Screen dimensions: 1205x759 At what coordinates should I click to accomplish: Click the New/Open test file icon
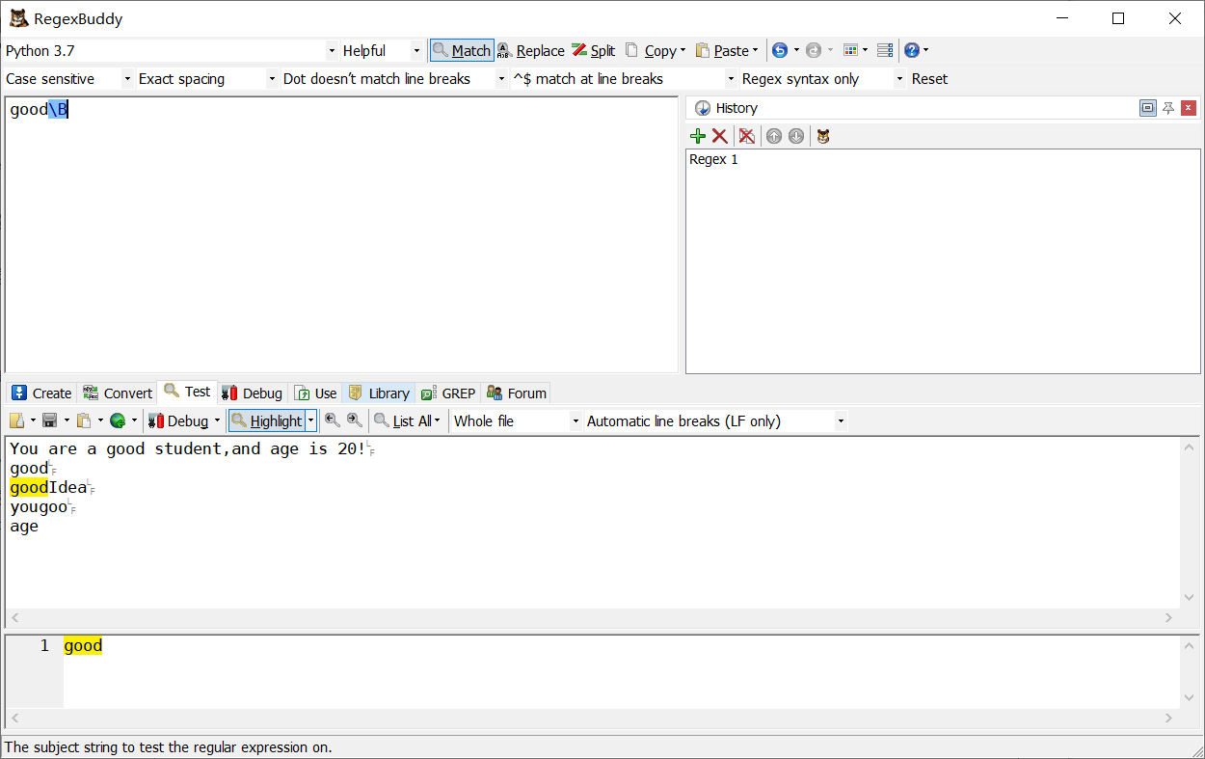click(x=16, y=420)
